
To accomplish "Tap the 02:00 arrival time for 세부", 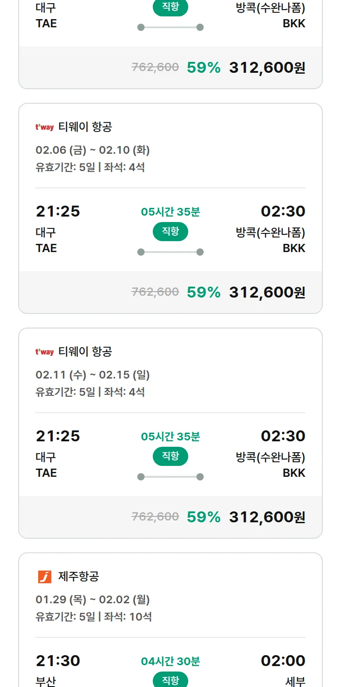I will [x=283, y=661].
